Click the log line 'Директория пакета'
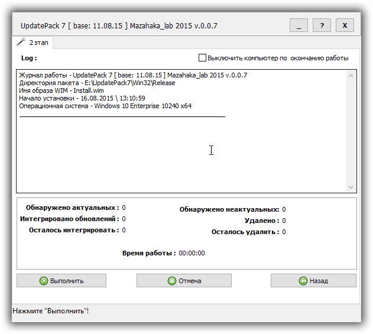Viewport: 373px width, 334px height. pyautogui.click(x=97, y=83)
